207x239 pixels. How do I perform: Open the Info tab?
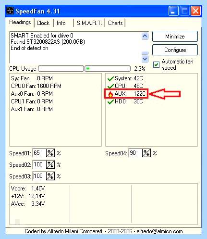tap(61, 23)
